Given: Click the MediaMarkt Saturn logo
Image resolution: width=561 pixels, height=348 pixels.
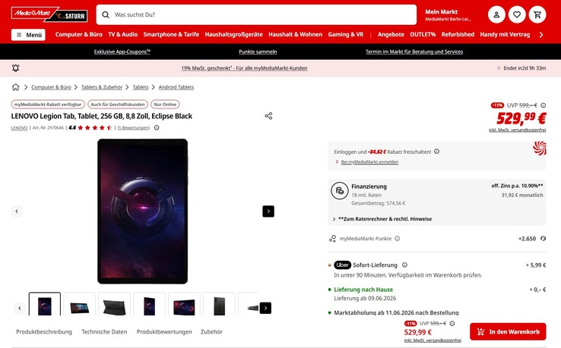Looking at the screenshot, I should tap(49, 14).
